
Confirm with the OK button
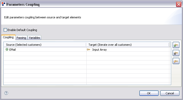point(149,93)
